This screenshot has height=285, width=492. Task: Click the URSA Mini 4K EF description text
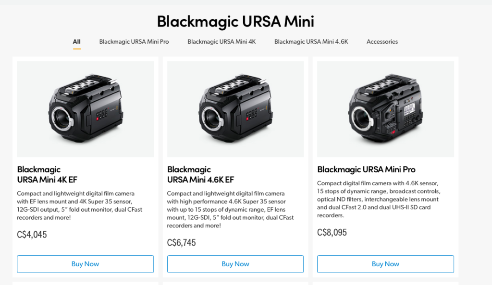[x=79, y=205]
